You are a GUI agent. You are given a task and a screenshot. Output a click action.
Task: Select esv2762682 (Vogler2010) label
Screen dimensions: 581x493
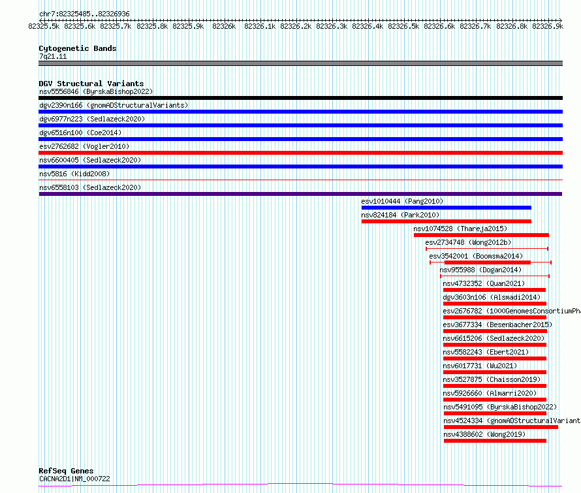click(x=84, y=146)
